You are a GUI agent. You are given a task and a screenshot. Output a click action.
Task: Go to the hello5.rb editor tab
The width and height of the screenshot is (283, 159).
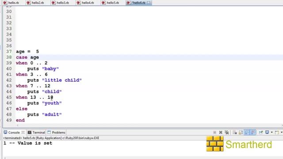pos(110,3)
